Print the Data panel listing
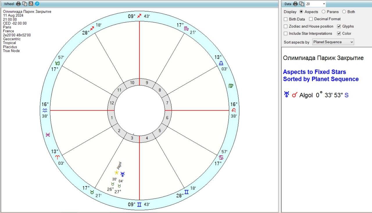 [x=296, y=4]
